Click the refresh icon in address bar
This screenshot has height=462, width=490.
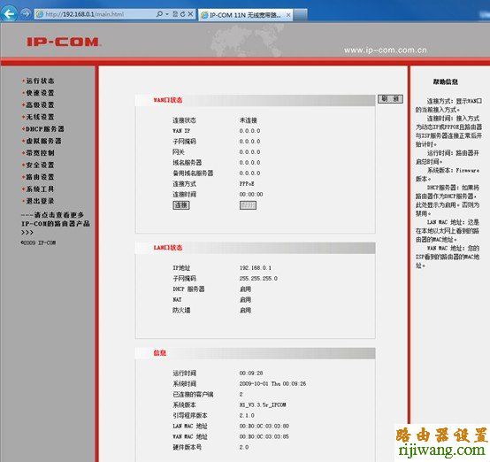(182, 14)
